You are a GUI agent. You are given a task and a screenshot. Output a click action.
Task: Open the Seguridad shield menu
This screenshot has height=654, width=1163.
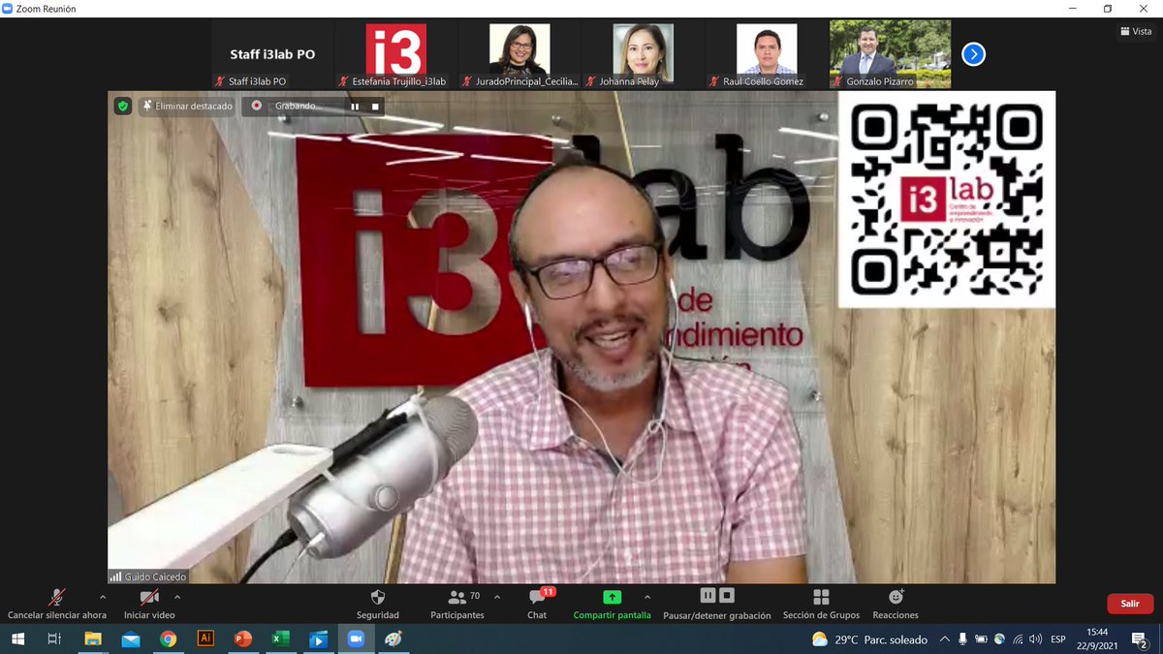click(377, 604)
